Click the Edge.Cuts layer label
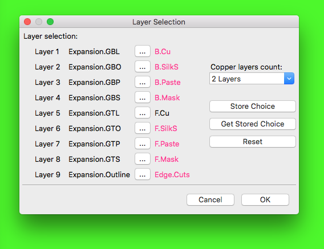This screenshot has height=249, width=324. [172, 175]
